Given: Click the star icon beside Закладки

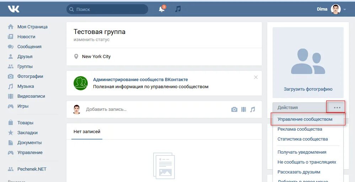Looking at the screenshot, I should [11, 133].
